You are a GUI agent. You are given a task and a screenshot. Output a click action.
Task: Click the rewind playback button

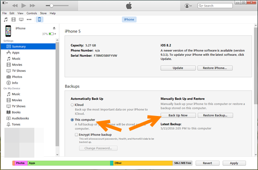(15, 6)
